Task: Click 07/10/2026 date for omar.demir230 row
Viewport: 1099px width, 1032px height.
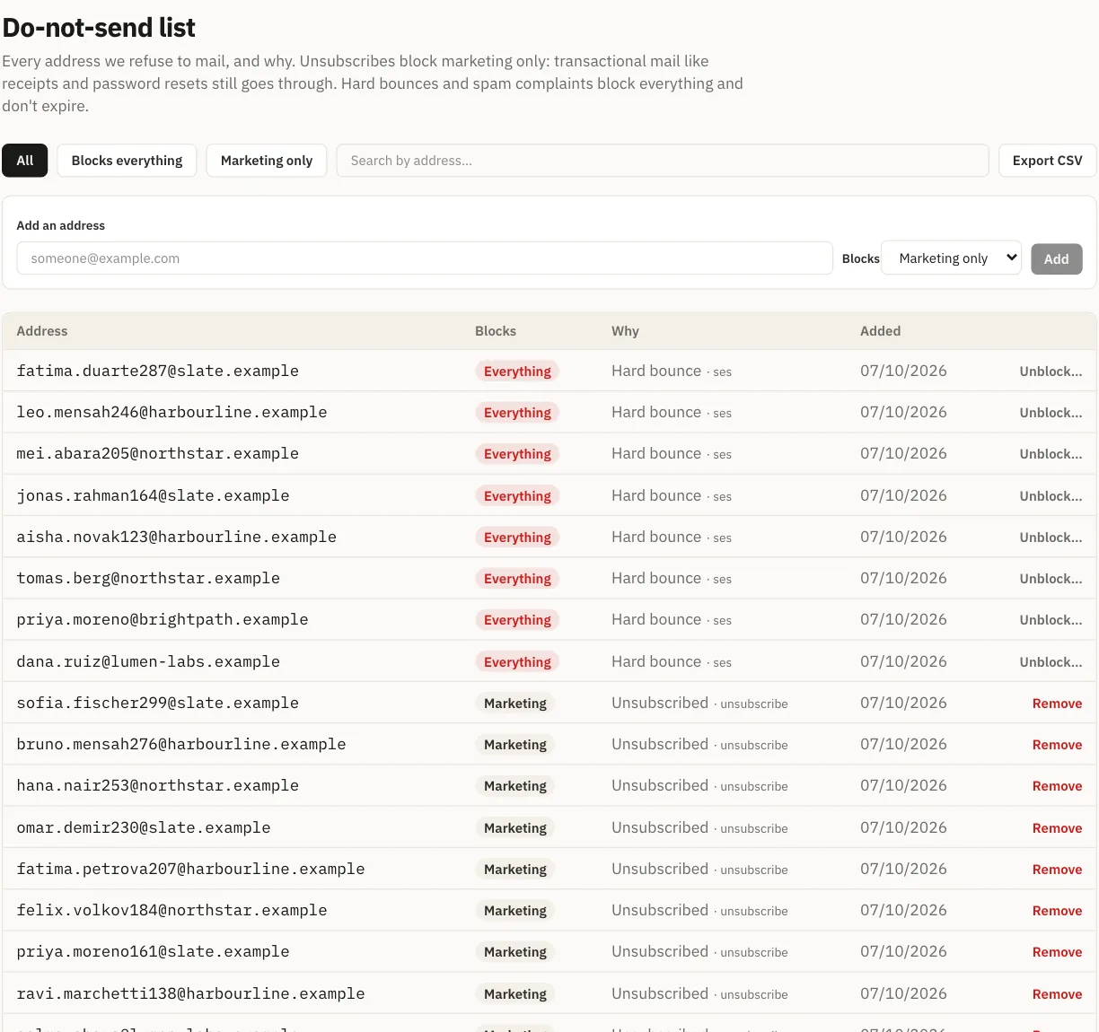Action: (x=903, y=827)
